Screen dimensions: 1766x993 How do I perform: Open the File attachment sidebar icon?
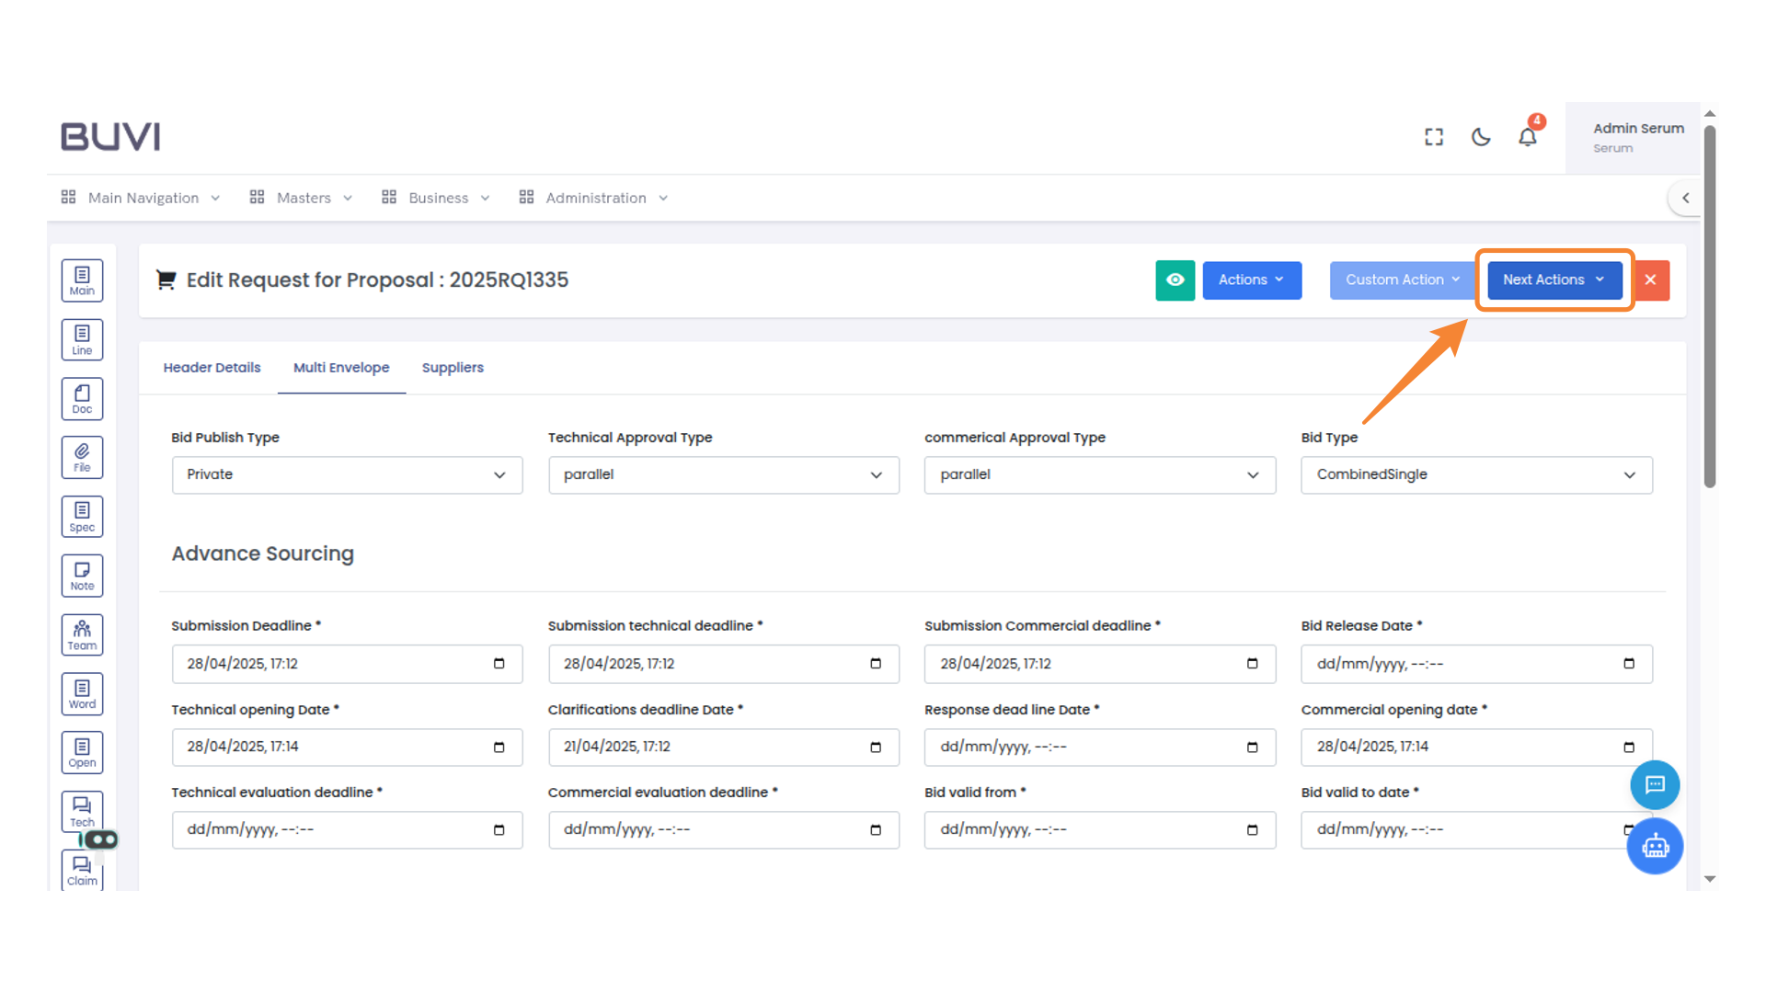tap(82, 457)
